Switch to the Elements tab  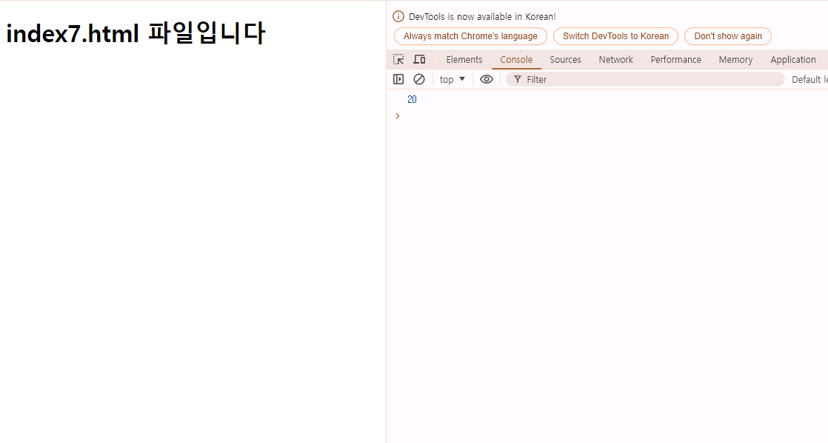point(464,60)
